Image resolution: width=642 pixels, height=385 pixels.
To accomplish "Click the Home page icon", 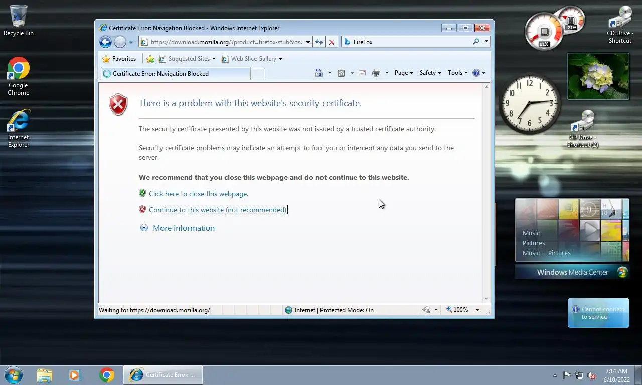I will [319, 73].
